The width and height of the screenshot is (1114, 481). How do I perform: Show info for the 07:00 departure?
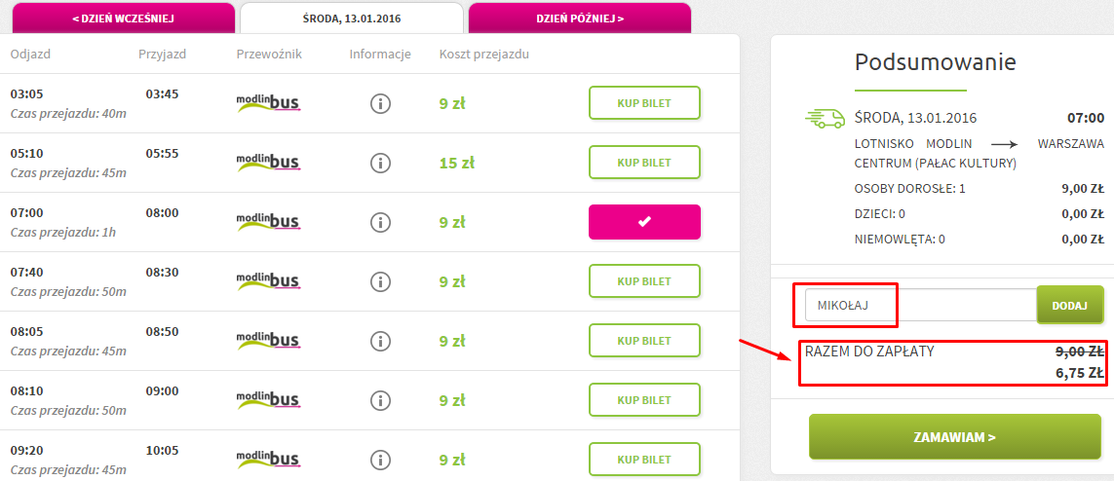381,222
